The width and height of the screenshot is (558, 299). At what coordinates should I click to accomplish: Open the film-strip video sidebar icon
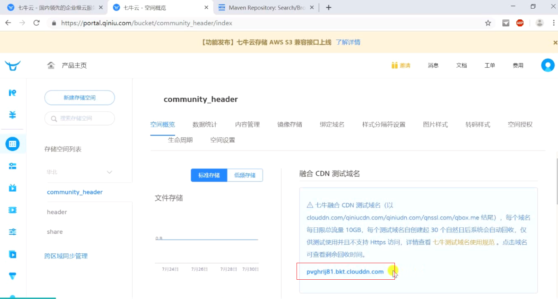(13, 210)
